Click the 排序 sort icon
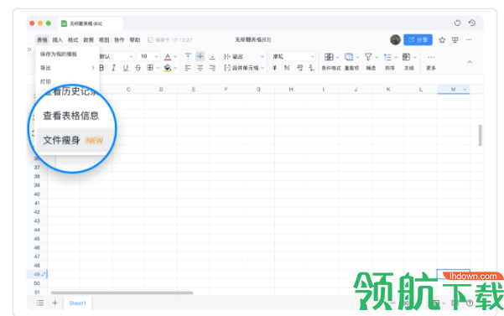 coord(390,62)
